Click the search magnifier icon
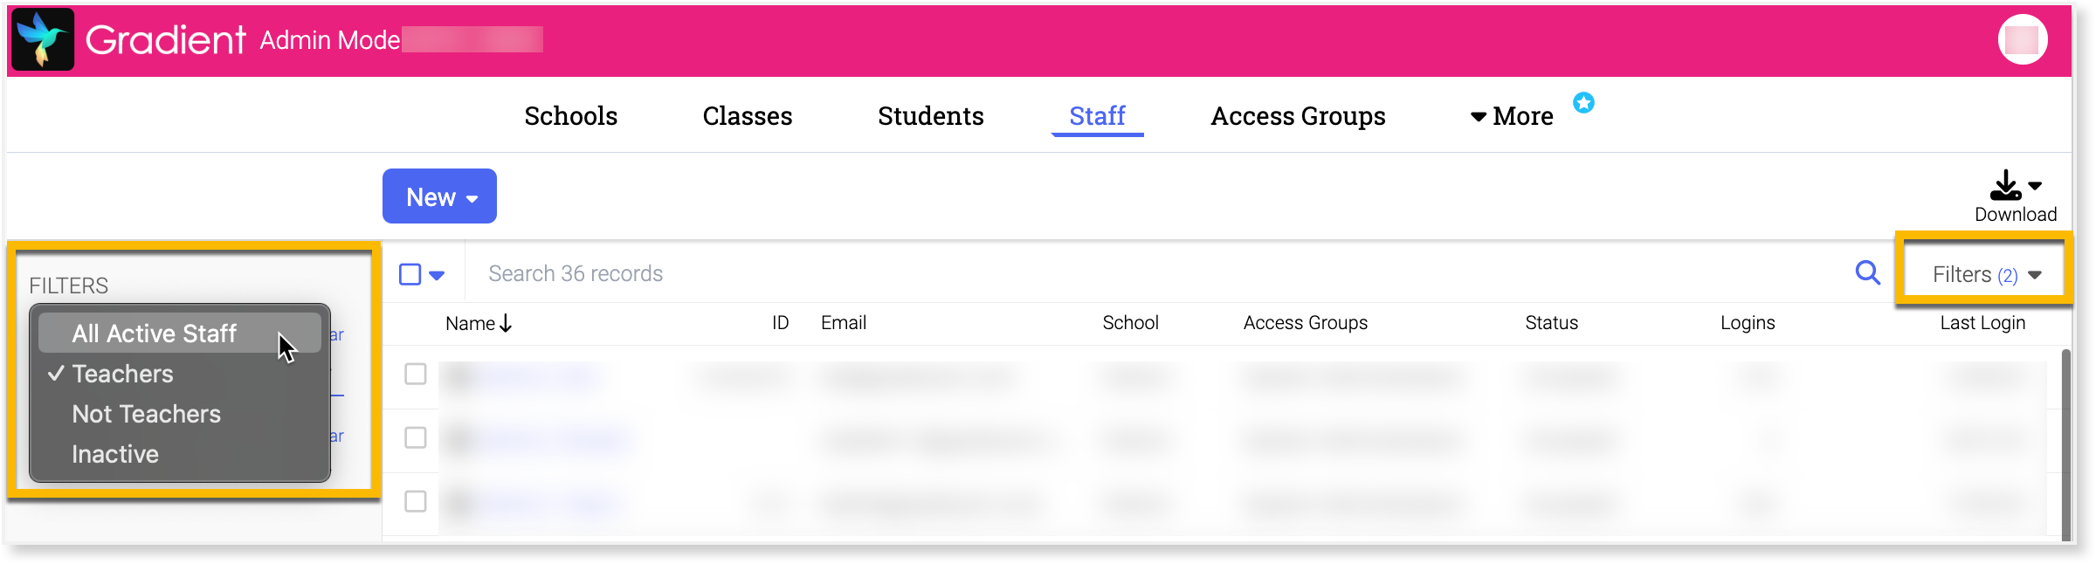The image size is (2096, 564). 1867,273
